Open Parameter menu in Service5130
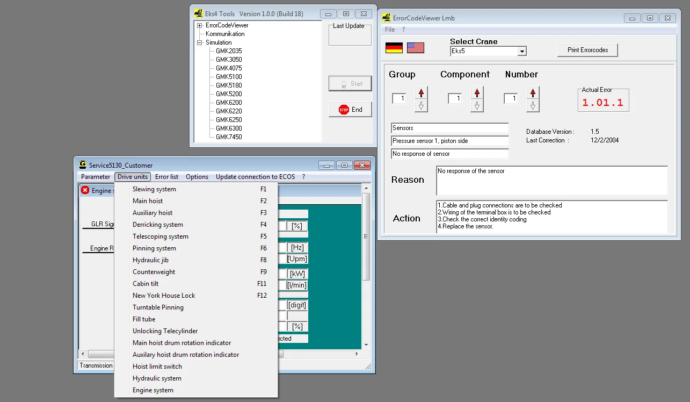The width and height of the screenshot is (690, 402). pos(96,177)
